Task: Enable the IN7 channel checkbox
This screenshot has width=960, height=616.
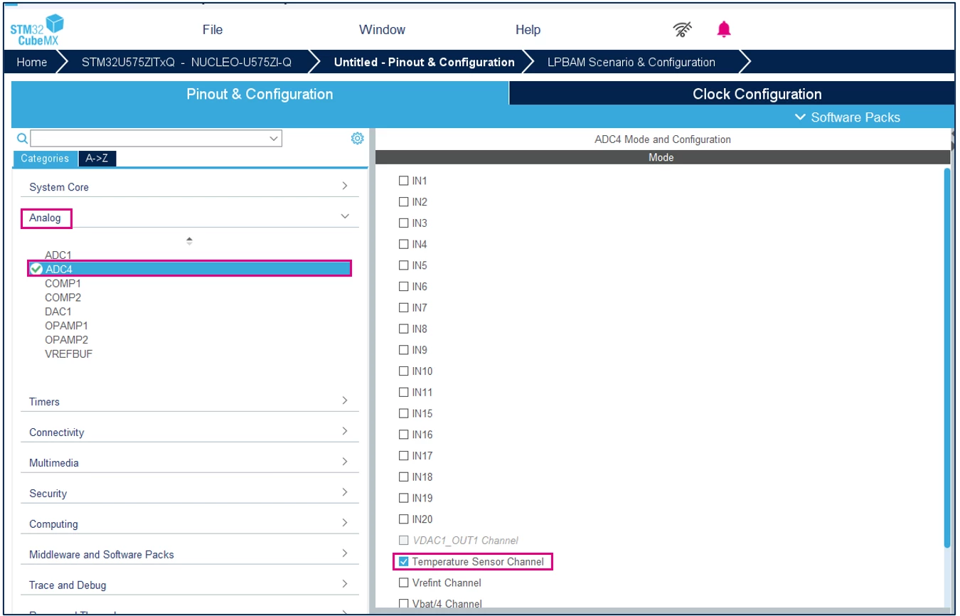Action: click(404, 308)
